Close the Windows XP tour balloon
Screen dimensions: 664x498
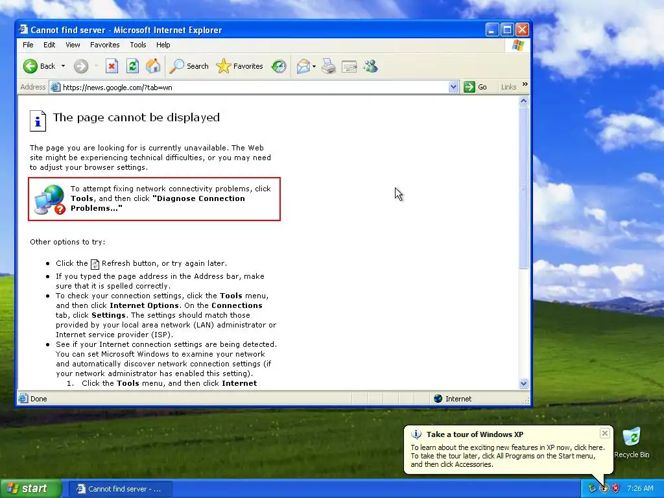click(605, 433)
